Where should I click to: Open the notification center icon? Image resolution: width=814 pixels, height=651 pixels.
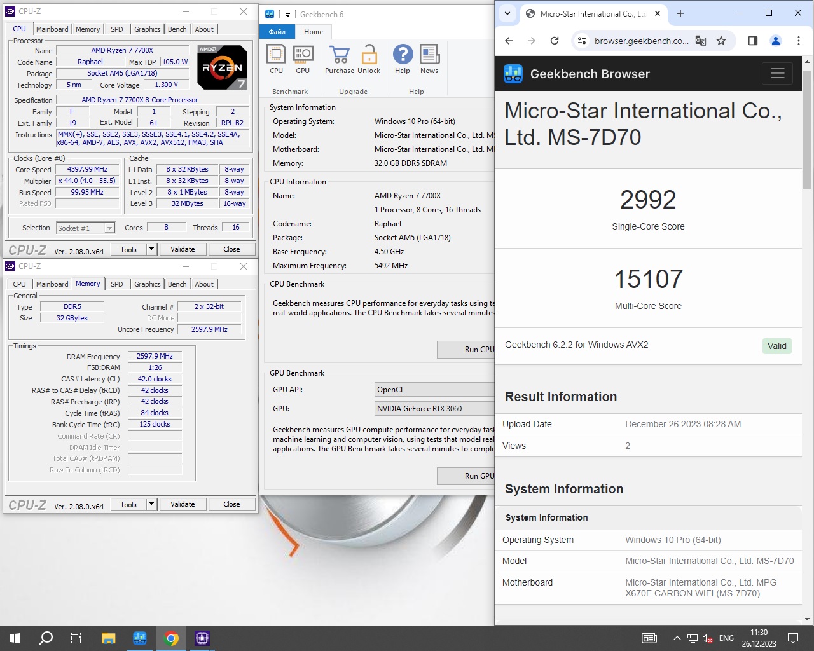tap(793, 638)
